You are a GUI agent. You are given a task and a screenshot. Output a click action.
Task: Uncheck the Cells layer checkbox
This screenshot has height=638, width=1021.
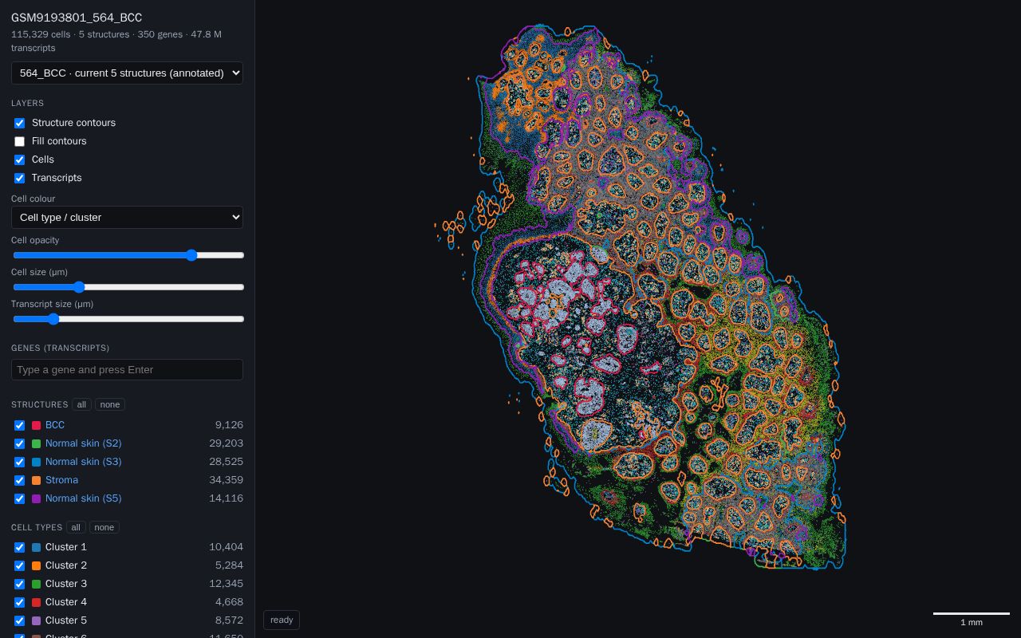pos(20,159)
